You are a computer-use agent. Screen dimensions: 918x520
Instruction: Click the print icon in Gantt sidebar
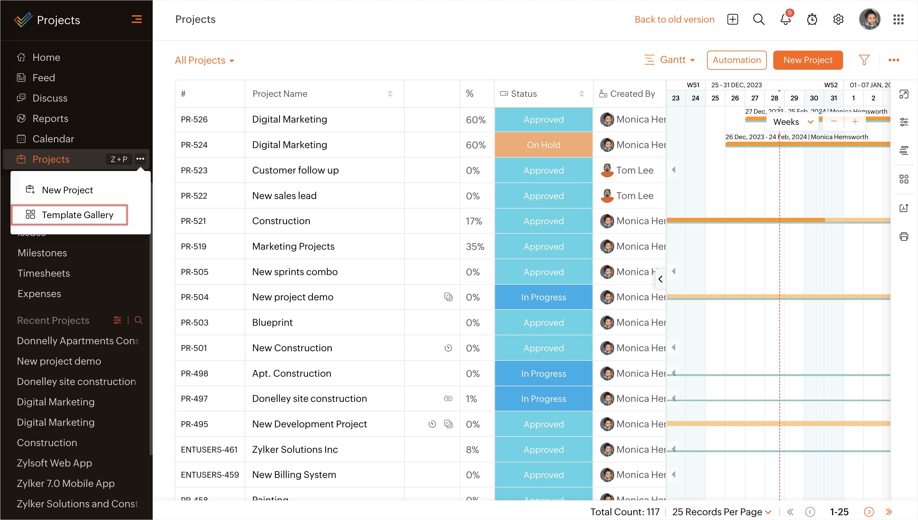904,236
